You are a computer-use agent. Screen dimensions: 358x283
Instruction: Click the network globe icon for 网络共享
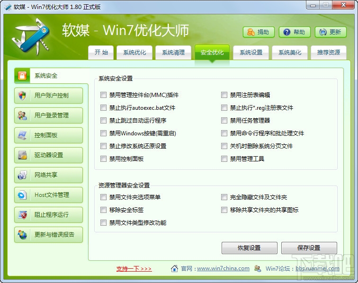click(22, 175)
